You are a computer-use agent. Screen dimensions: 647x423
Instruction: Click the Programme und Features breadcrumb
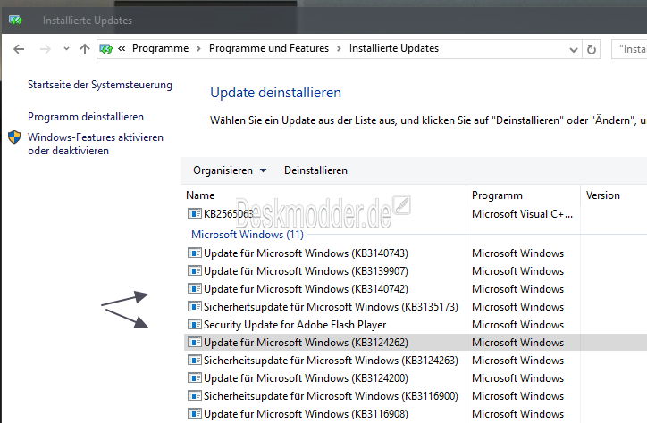[269, 48]
